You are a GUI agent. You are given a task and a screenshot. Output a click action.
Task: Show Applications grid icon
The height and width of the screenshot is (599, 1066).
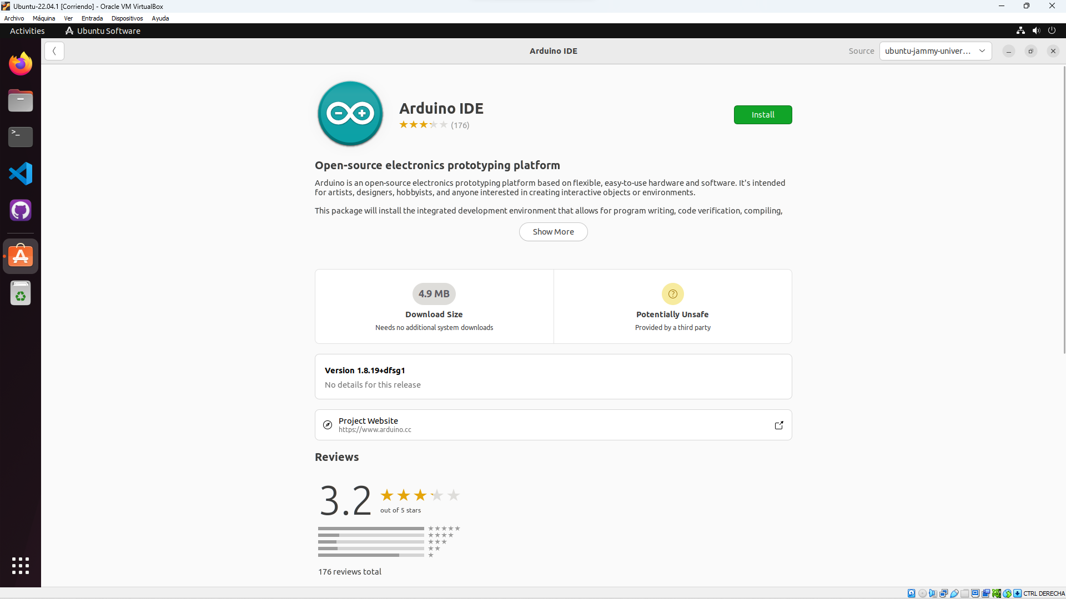[21, 566]
